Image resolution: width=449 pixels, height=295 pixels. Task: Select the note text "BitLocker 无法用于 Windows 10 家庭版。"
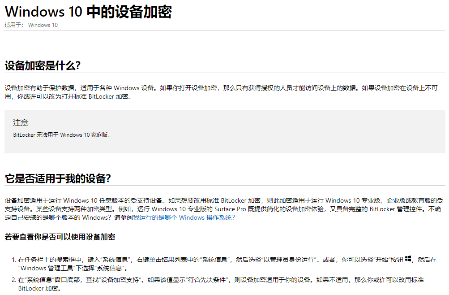pos(62,135)
